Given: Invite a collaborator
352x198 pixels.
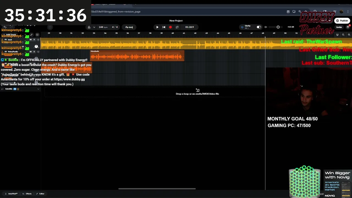Looking at the screenshot, I should pos(339,27).
